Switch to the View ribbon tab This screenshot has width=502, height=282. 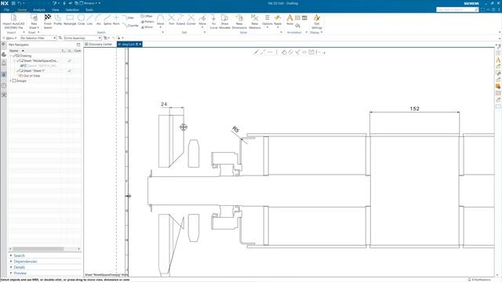point(56,10)
